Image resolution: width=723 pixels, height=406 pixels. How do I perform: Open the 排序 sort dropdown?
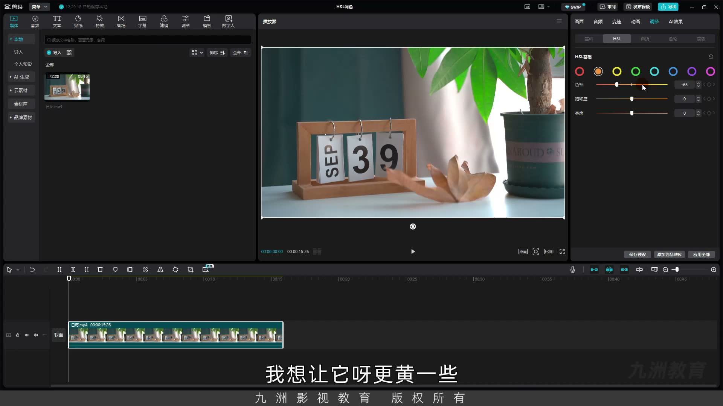(217, 53)
